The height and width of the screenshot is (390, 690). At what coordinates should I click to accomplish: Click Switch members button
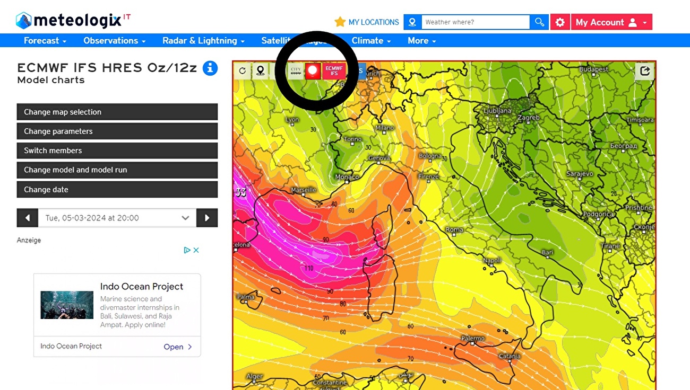point(117,150)
